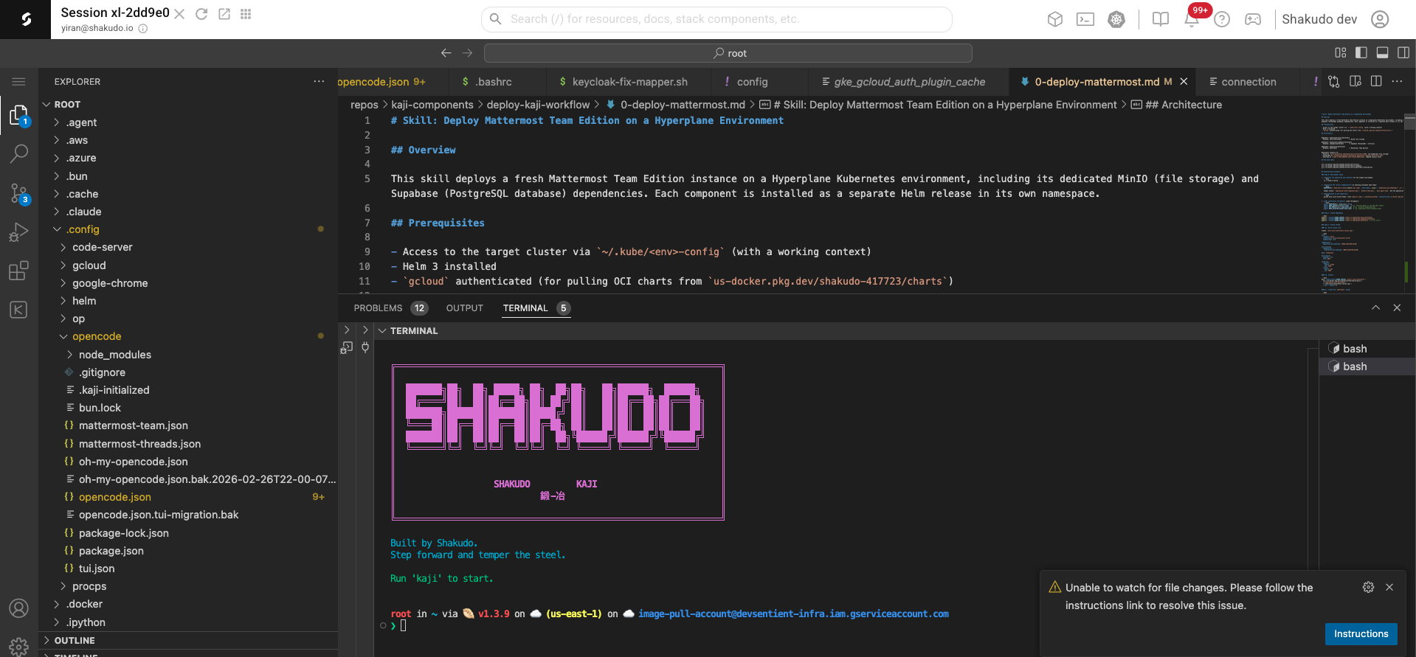Toggle the bottom panel layout button
1416x657 pixels.
1382,53
